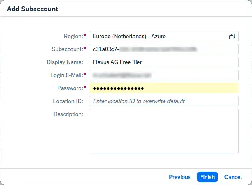Click inside the Description text area
Viewport: 252px width, 185px height.
point(164,131)
